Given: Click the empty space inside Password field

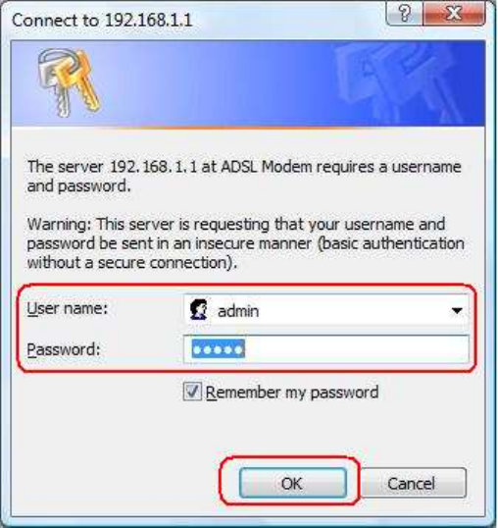Looking at the screenshot, I should tap(357, 349).
